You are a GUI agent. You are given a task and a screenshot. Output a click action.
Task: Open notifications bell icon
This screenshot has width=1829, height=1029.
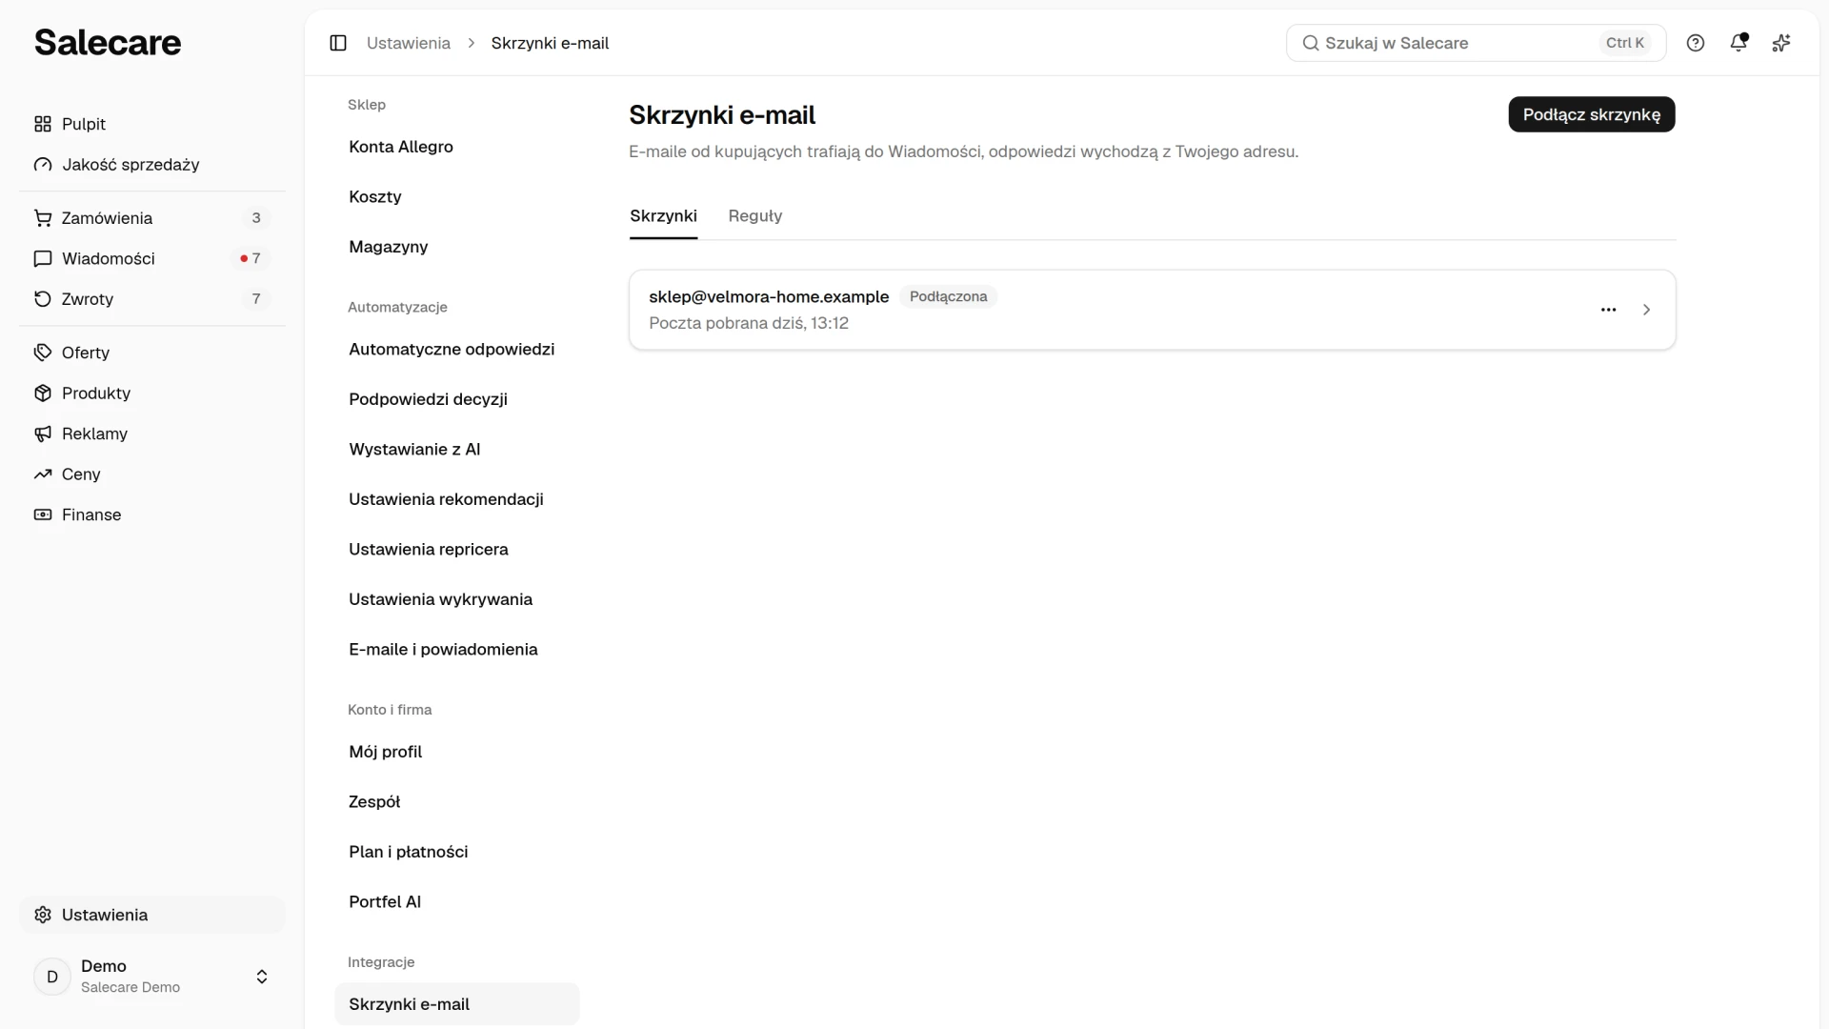[1739, 43]
